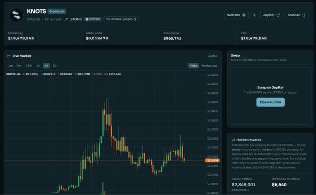The image size is (316, 195).
Task: Click the high value $0.02115 in legend
Action: tap(49, 74)
